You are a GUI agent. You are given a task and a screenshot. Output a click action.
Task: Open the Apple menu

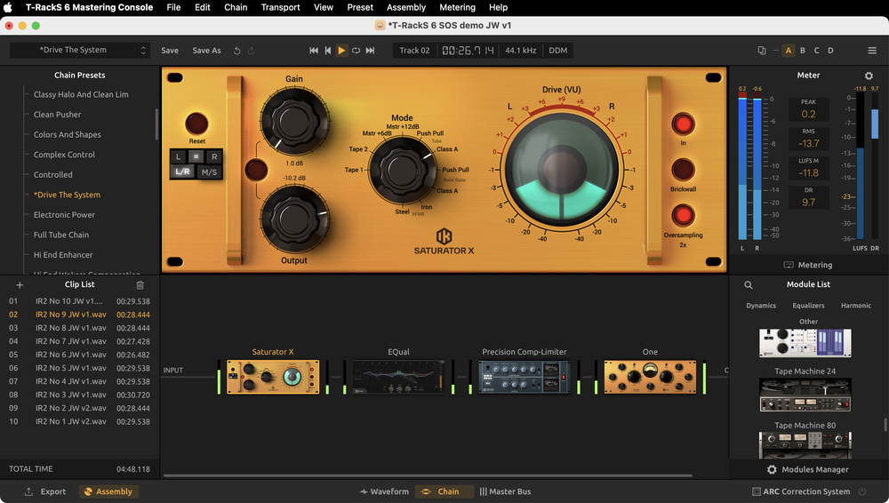point(8,7)
